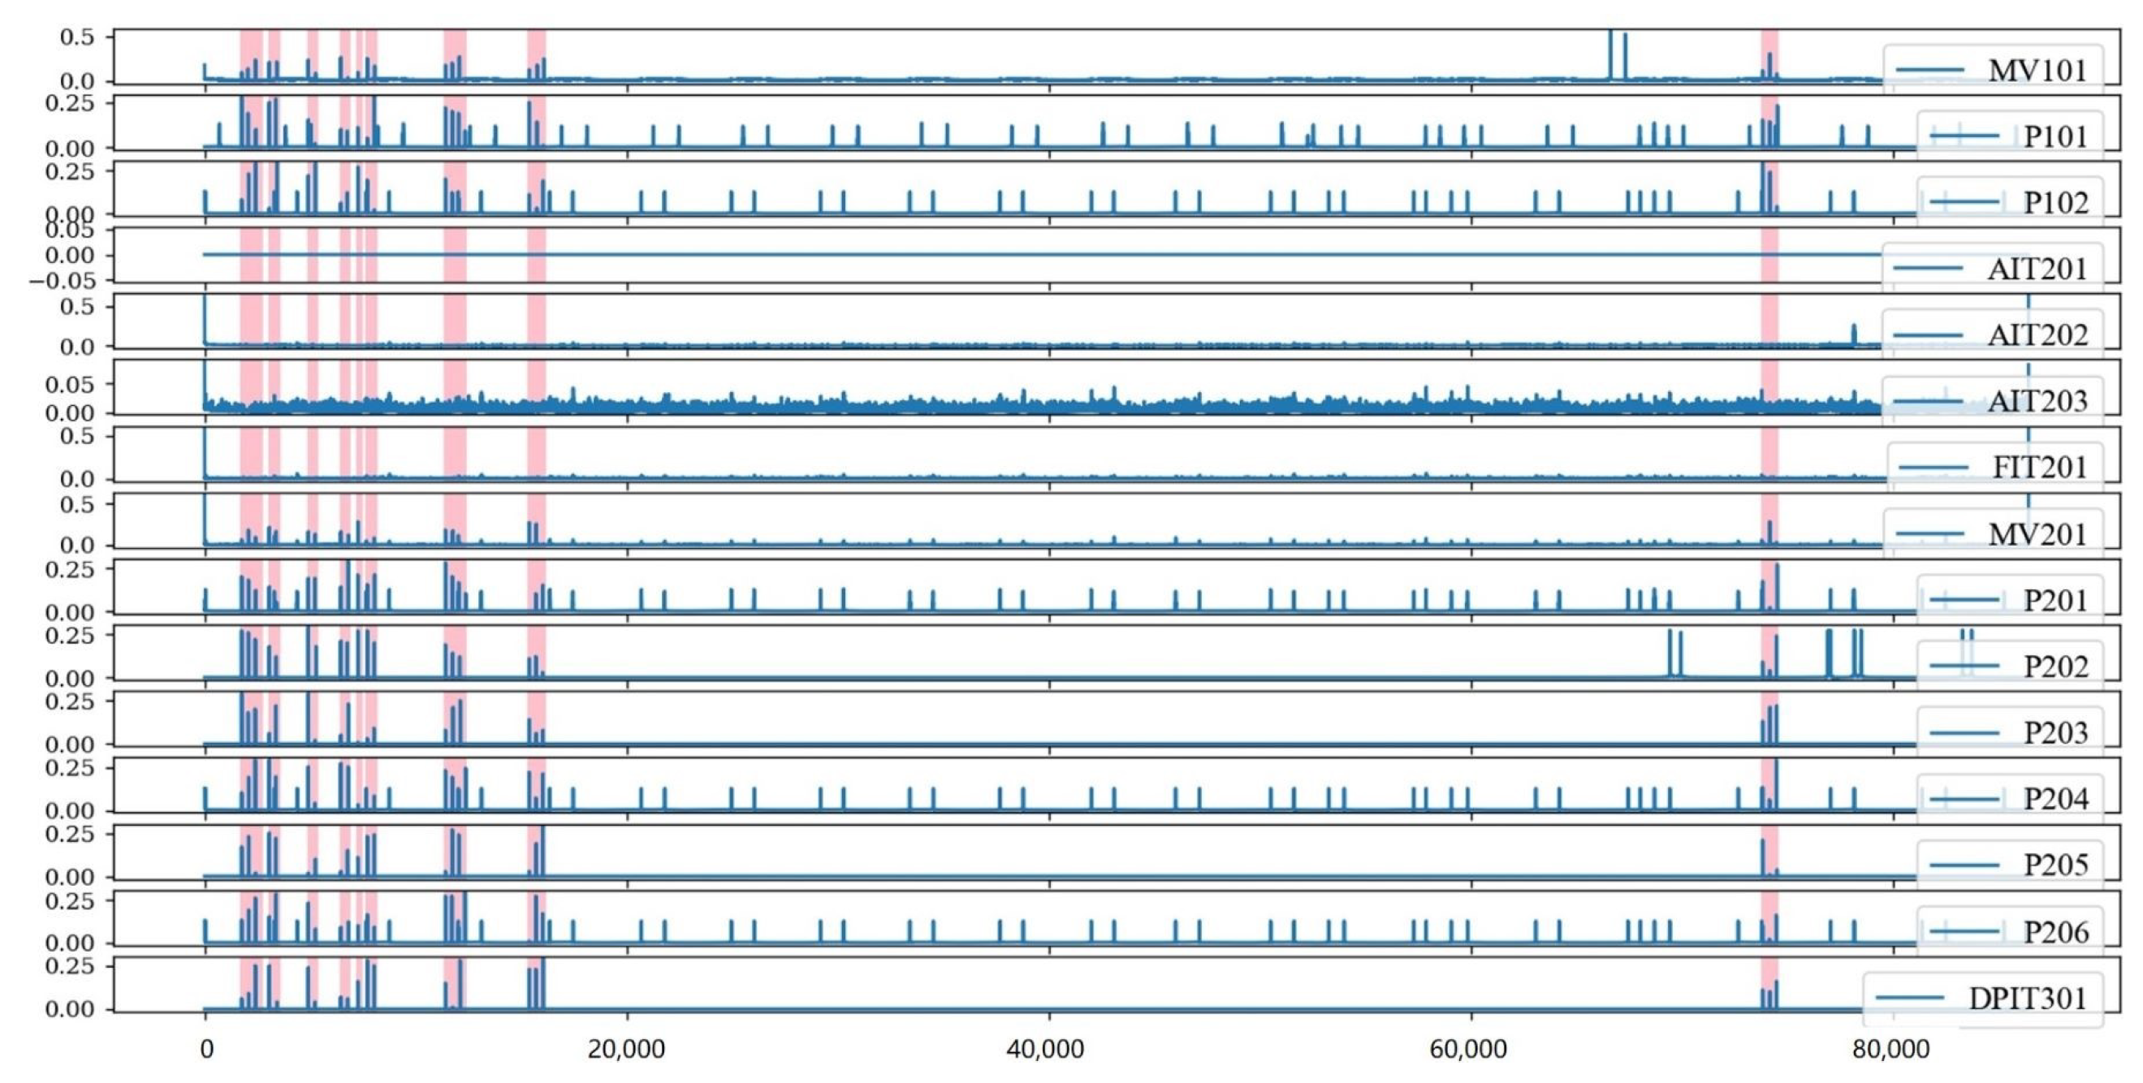Viewport: 2143px width, 1083px height.
Task: Click the P204 legend label
Action: coord(2054,800)
